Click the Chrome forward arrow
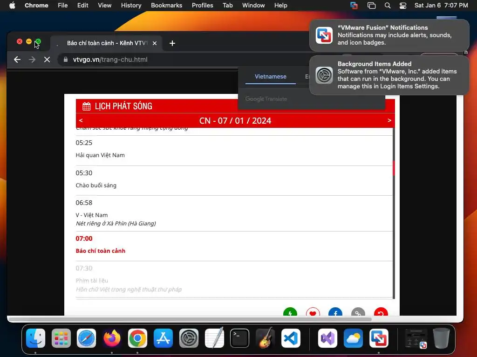 point(32,59)
